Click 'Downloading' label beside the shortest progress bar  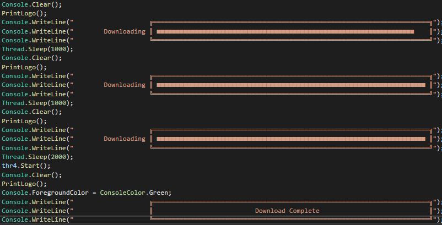coord(125,31)
